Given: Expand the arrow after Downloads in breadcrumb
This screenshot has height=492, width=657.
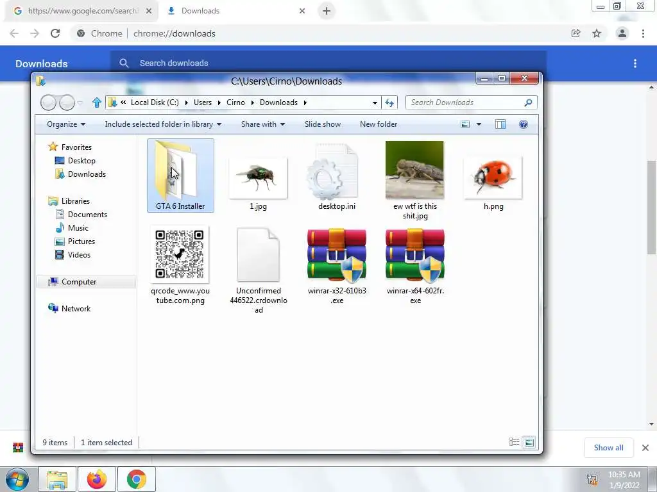Looking at the screenshot, I should (305, 102).
